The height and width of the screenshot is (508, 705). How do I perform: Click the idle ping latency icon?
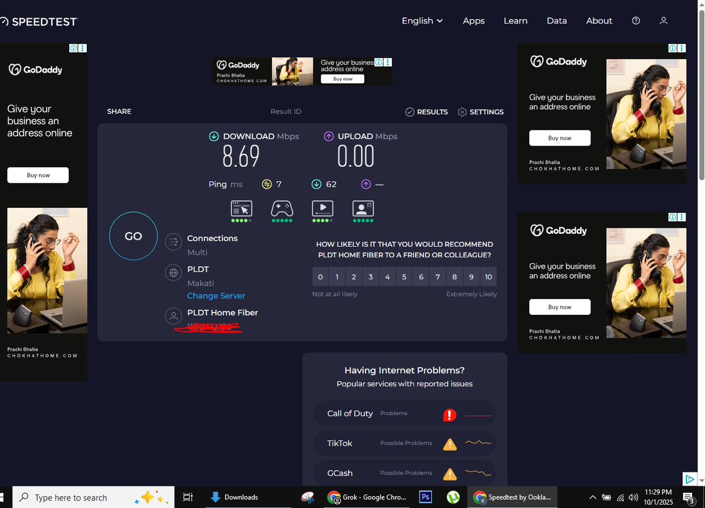(267, 184)
